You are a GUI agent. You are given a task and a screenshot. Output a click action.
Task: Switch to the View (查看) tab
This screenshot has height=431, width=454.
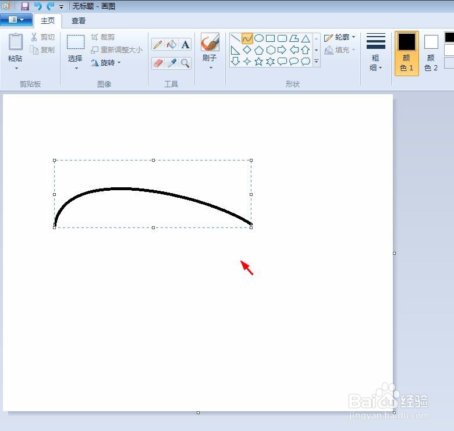click(79, 21)
